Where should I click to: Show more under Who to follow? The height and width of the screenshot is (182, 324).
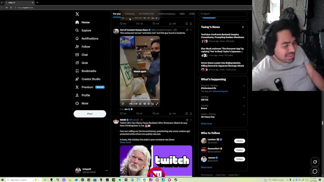[x=206, y=167]
